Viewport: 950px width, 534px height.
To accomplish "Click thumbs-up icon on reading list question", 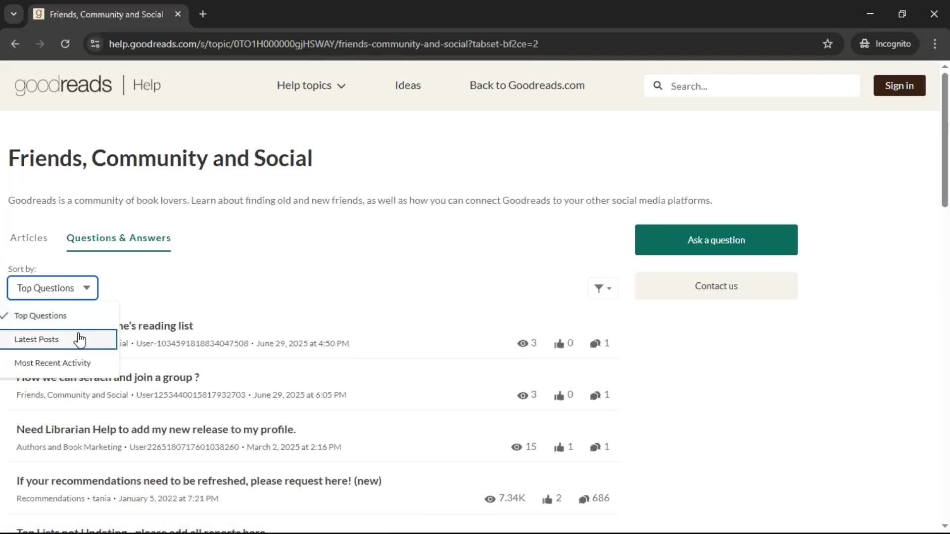I will click(559, 344).
